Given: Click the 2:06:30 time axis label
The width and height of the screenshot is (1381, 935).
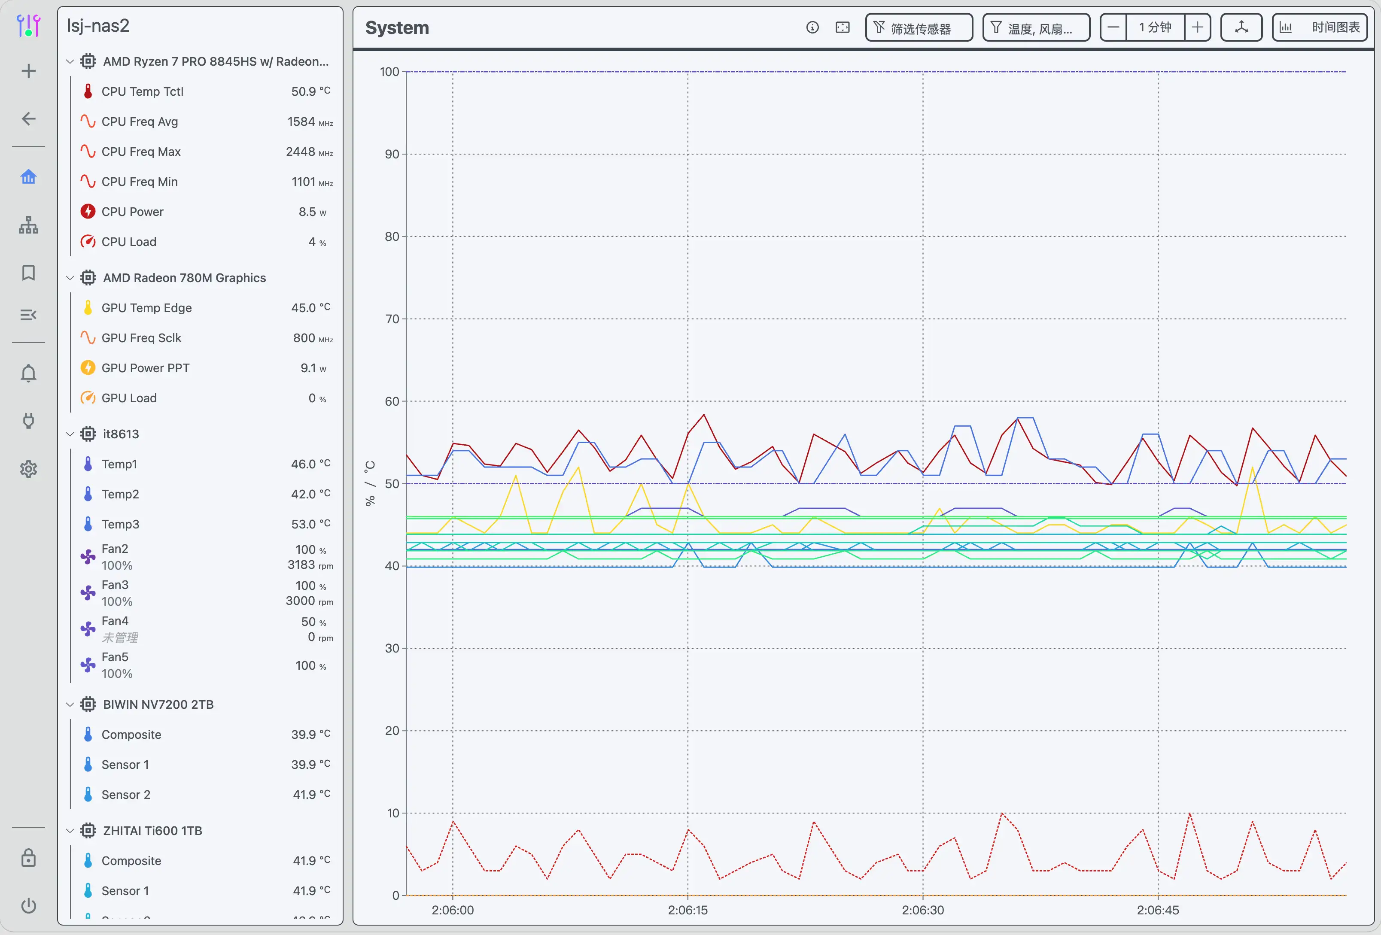Looking at the screenshot, I should (x=922, y=910).
